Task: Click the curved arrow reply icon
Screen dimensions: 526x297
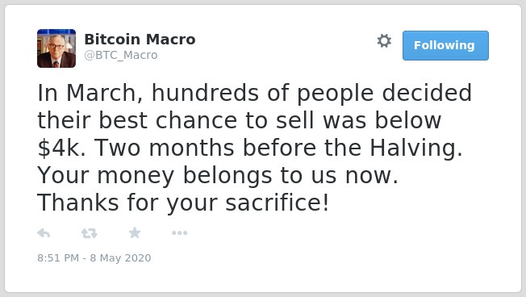Action: click(x=44, y=233)
